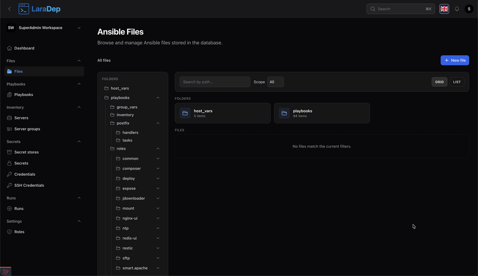478x276 pixels.
Task: Collapse the Inventory sidebar section
Action: (79, 107)
